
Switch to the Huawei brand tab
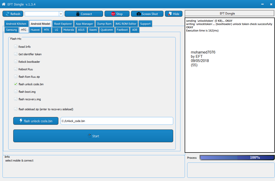[x=35, y=30]
